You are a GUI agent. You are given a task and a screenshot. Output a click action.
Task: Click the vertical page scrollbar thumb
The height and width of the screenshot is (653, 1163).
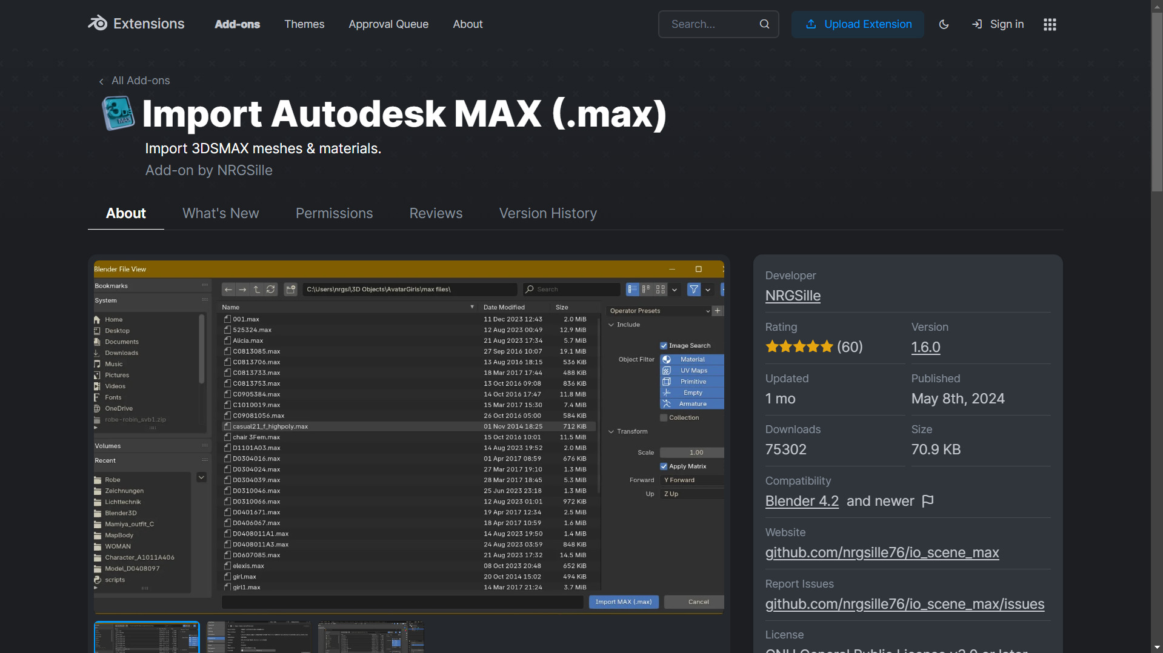pyautogui.click(x=1157, y=101)
